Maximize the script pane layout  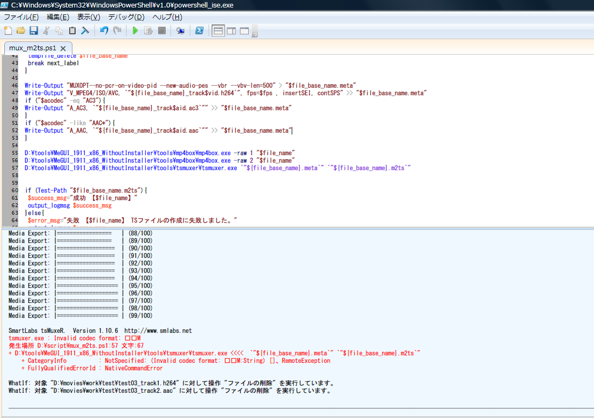point(244,31)
